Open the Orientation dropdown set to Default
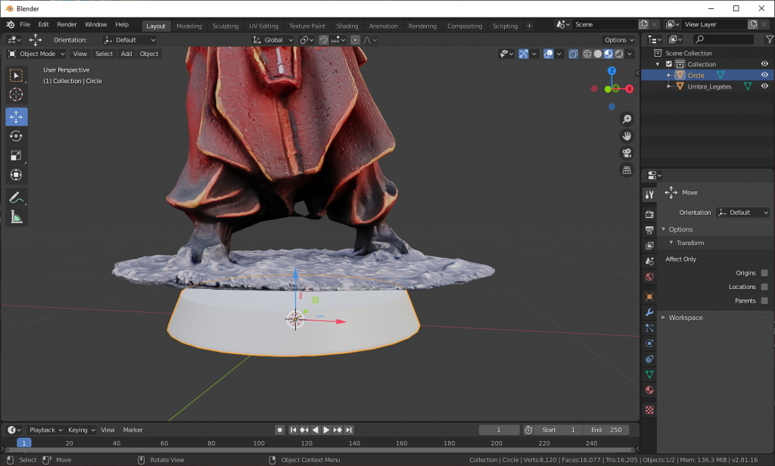Viewport: 775px width, 466px height. 129,39
